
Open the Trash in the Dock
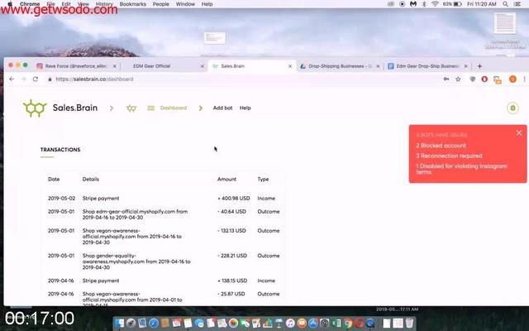(409, 324)
